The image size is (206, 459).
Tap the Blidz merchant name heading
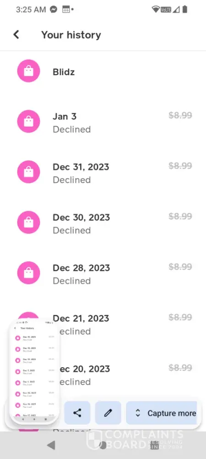[64, 72]
